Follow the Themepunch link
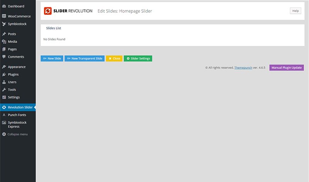 coord(243,68)
